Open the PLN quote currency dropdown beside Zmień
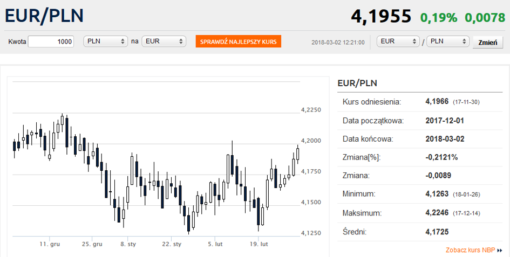Viewport: 510px width, 257px height. coord(448,41)
